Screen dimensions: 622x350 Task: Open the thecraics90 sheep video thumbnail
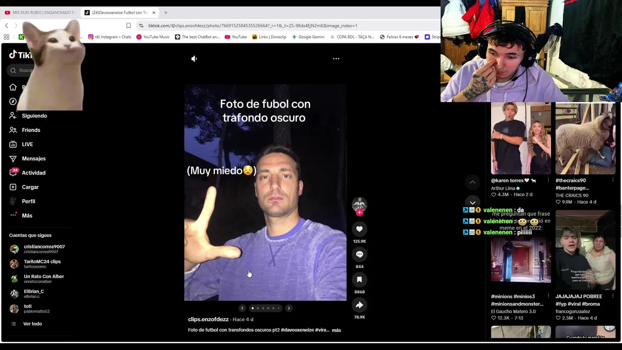coord(585,139)
